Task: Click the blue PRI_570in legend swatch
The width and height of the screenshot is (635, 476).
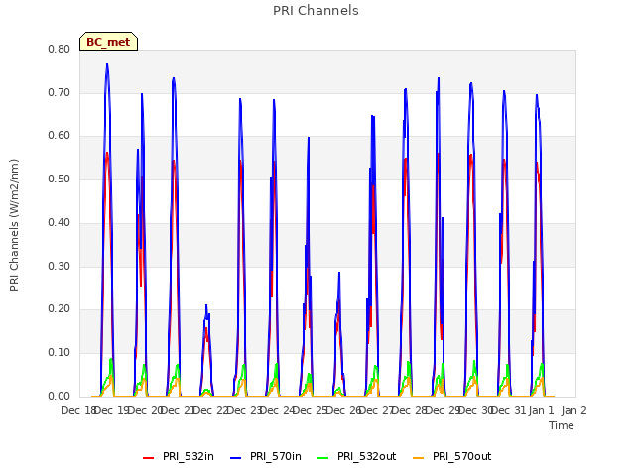Action: 236,458
